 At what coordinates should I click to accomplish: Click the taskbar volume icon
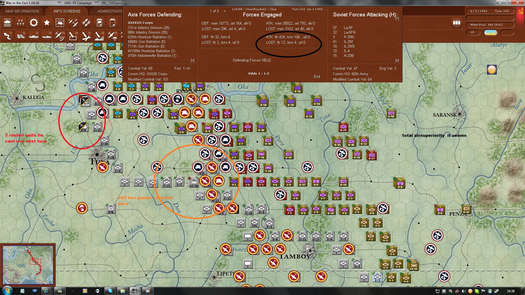[x=463, y=291]
